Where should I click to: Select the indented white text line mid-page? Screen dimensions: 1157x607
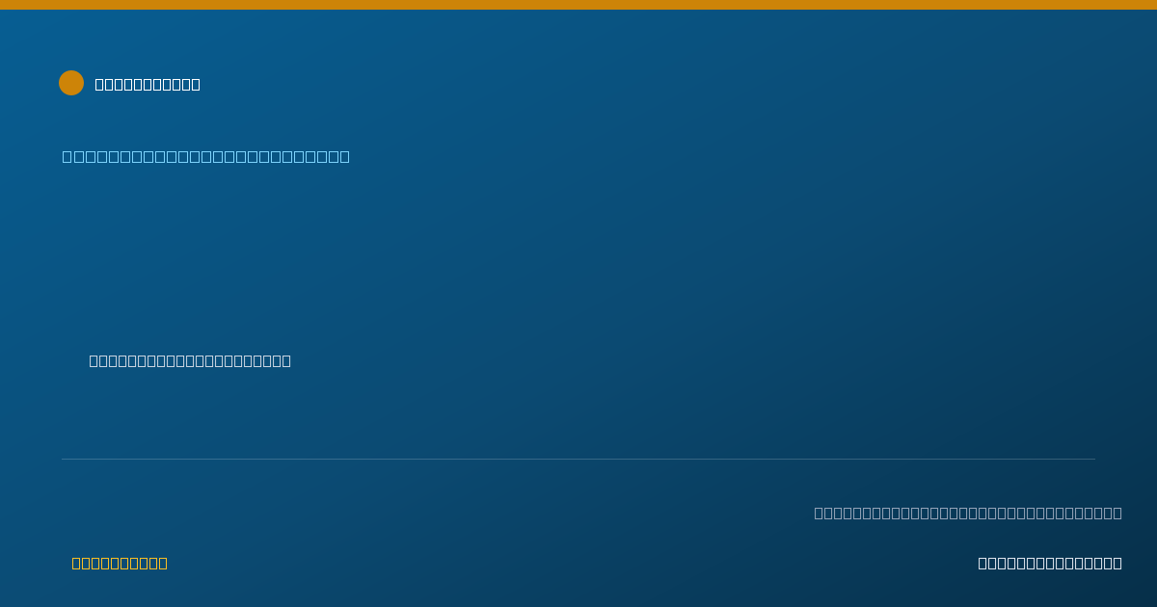pos(190,360)
